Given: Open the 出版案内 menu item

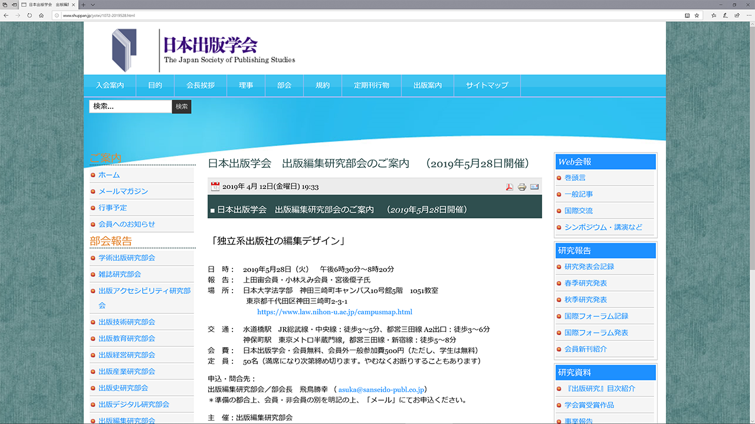Looking at the screenshot, I should coord(428,85).
